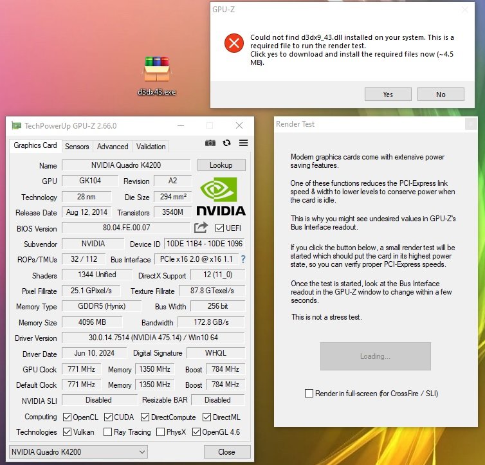
Task: Click the GPU-Z title bar app icon
Action: 16,125
